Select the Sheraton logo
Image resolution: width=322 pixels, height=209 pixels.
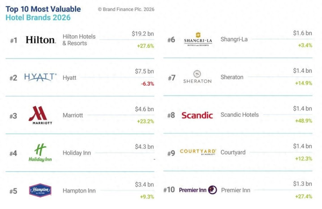coord(197,77)
